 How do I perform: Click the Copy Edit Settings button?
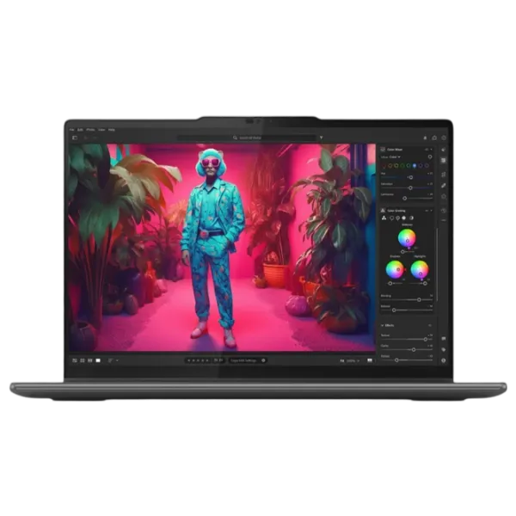pos(249,360)
